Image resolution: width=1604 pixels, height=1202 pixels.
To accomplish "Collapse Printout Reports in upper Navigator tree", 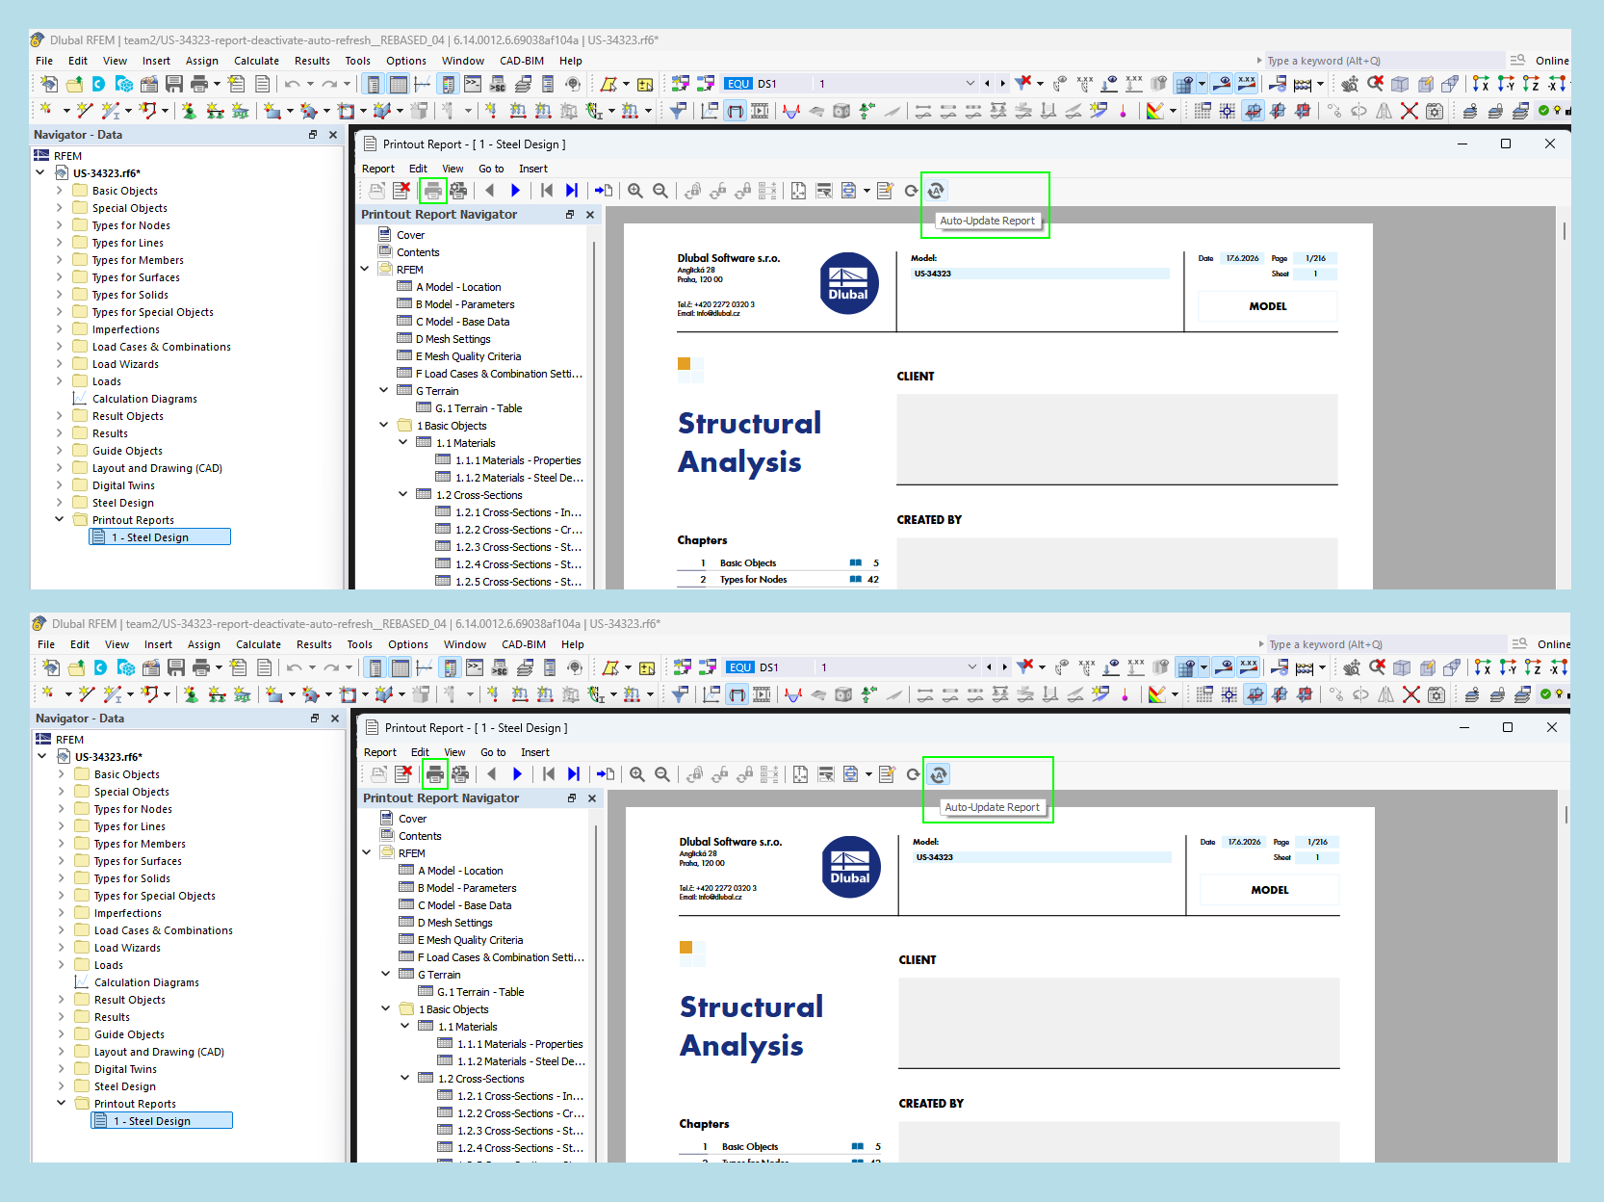I will [60, 520].
